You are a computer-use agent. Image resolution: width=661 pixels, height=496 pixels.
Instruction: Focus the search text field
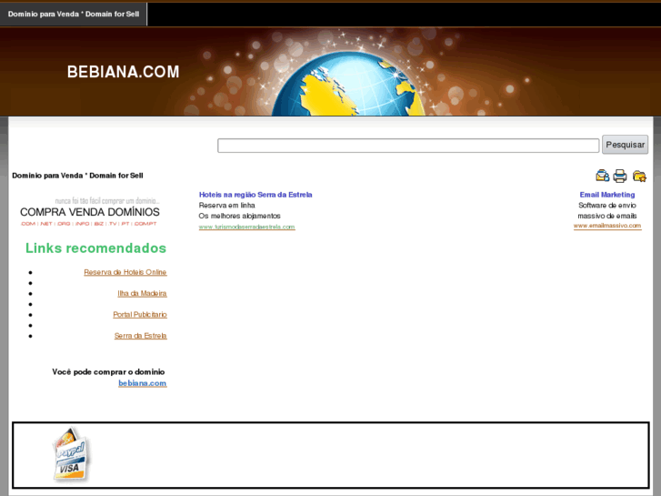pyautogui.click(x=408, y=146)
